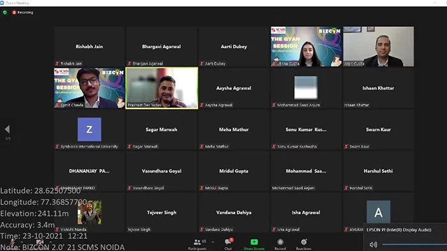447x251 pixels.
Task: Select the Vasundhara Goyal participant name
Action: pyautogui.click(x=162, y=171)
